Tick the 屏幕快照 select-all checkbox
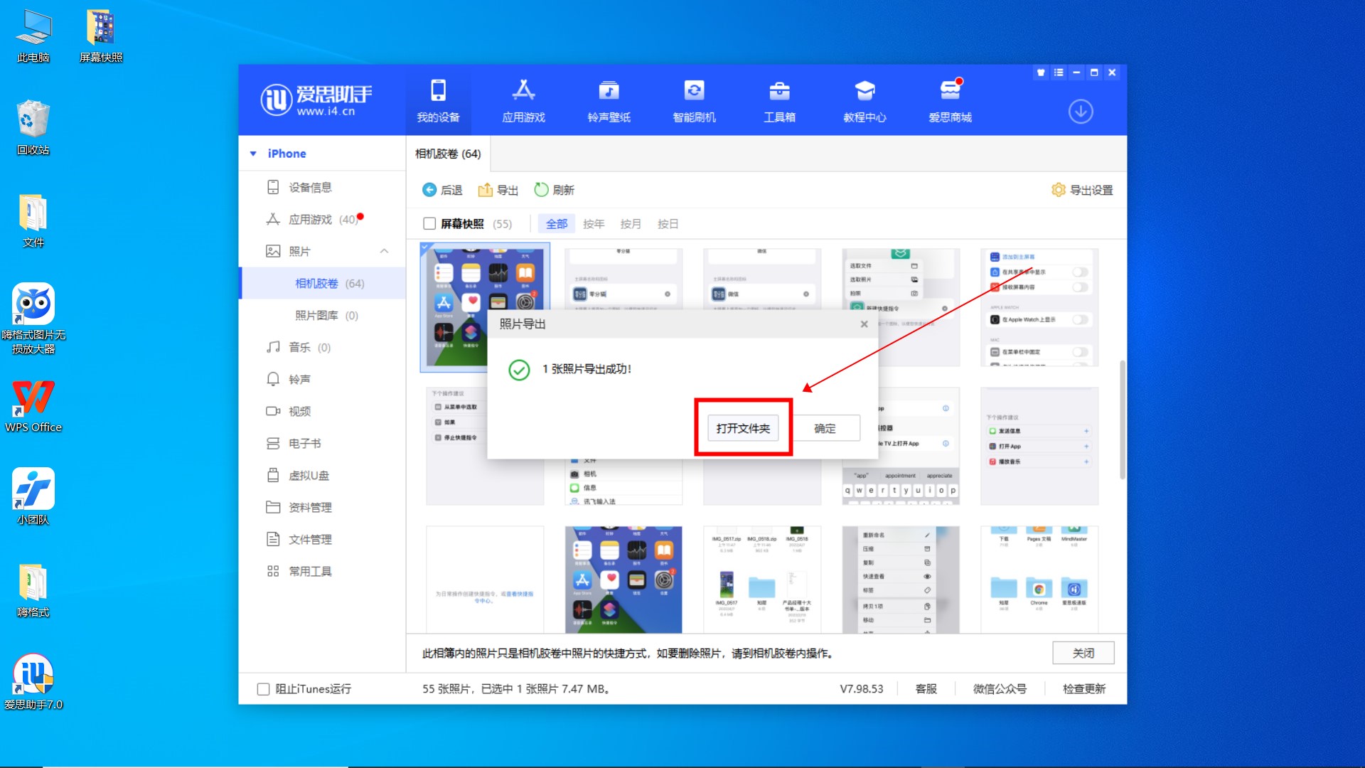 429,223
